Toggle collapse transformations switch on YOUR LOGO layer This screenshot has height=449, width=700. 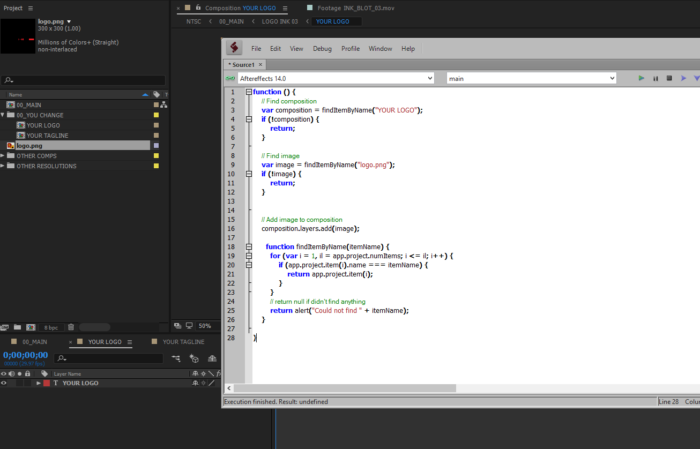(203, 383)
